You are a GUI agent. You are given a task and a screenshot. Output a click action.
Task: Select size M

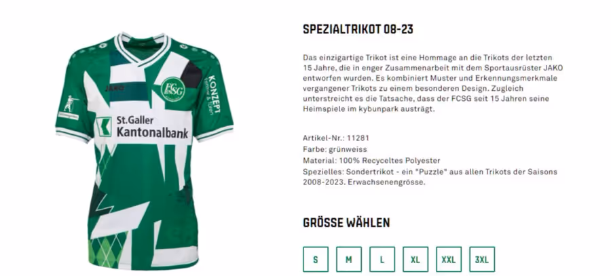(349, 259)
